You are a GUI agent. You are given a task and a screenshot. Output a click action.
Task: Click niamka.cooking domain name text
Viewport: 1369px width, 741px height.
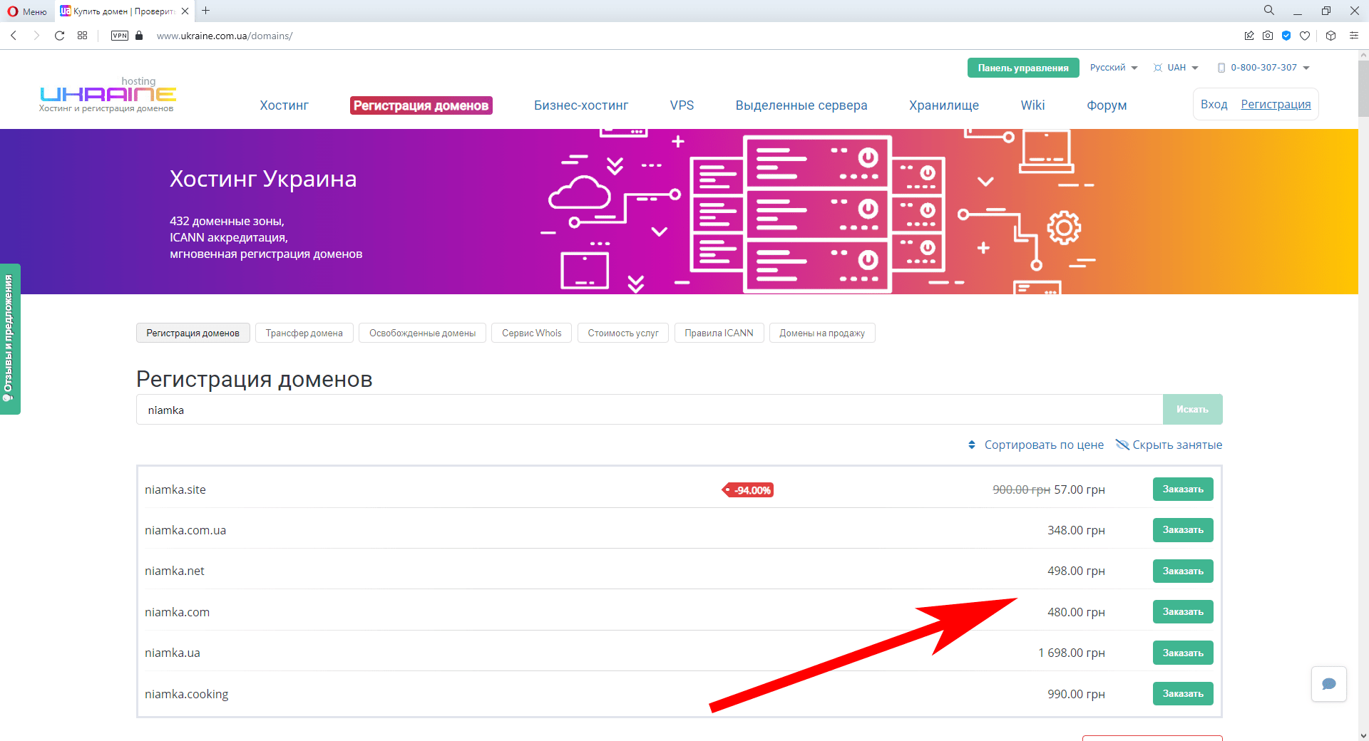coord(187,694)
